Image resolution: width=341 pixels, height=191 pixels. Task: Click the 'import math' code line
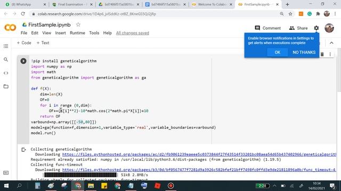43,72
